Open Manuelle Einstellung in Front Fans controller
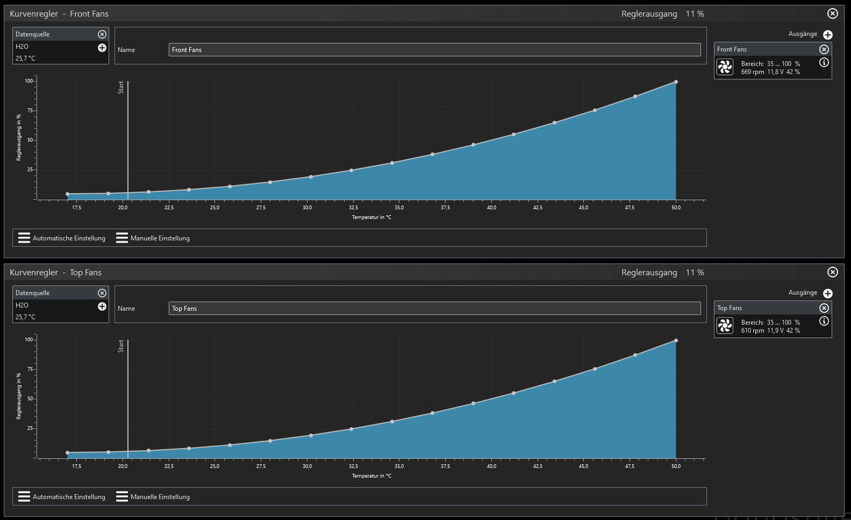The image size is (851, 520). pyautogui.click(x=153, y=238)
